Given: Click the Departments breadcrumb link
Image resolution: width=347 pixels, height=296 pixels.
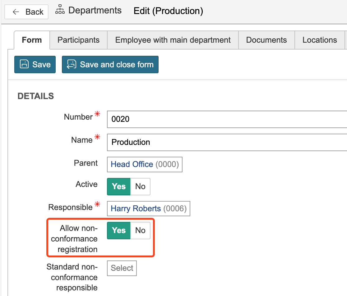Looking at the screenshot, I should [95, 11].
